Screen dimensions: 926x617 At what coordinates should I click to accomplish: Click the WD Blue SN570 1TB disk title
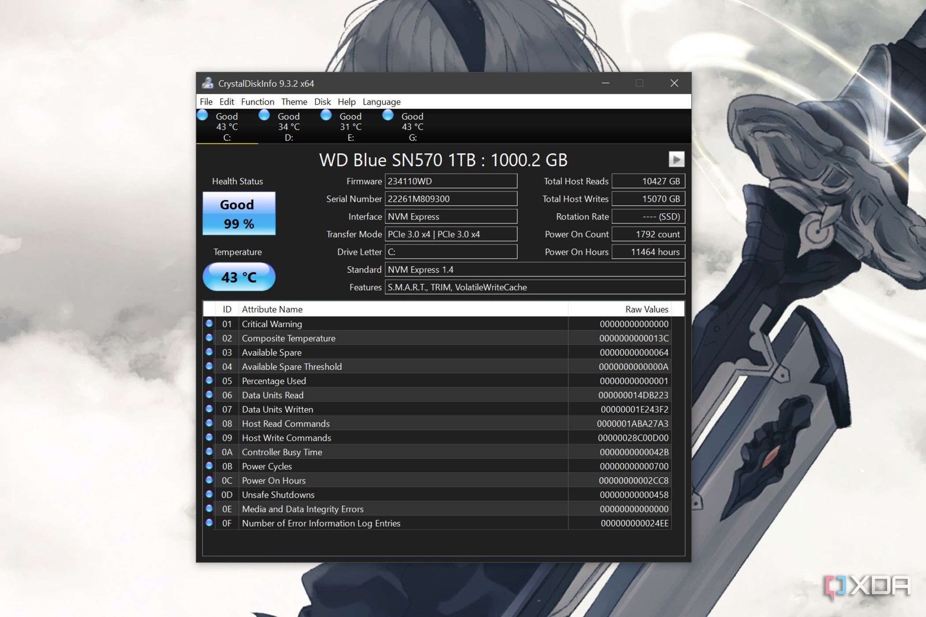[x=443, y=160]
